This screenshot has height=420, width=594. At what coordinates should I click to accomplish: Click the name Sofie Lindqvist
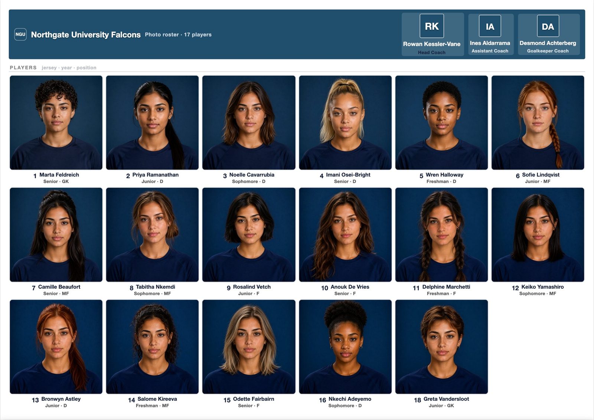(x=541, y=175)
